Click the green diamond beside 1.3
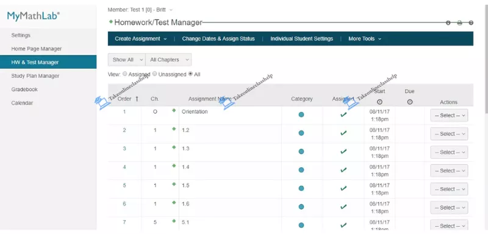Viewport: 488px width, 234px height. tap(174, 147)
